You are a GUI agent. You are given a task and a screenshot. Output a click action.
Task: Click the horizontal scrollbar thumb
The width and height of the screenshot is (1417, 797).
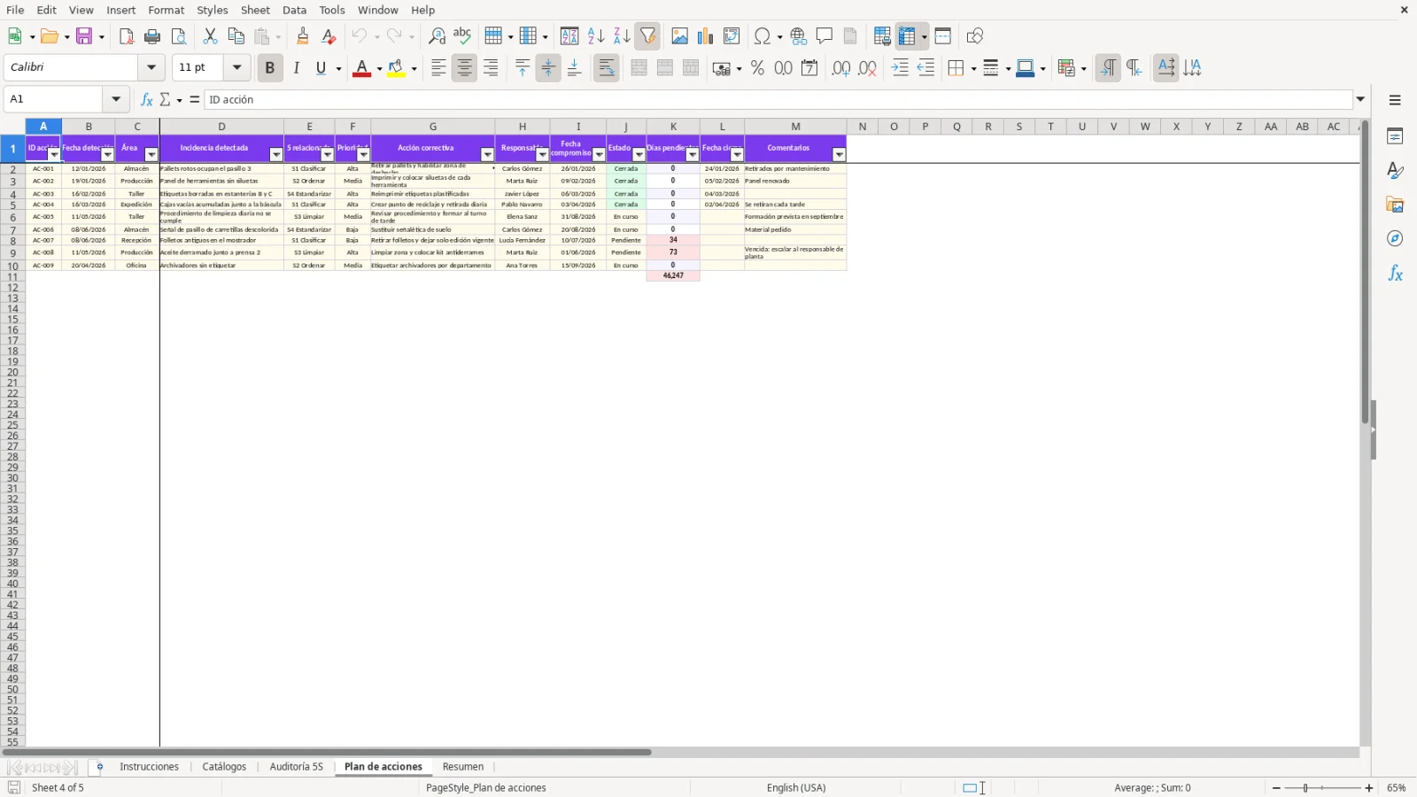tap(328, 752)
